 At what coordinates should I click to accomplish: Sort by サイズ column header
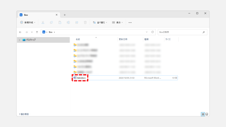(168, 39)
